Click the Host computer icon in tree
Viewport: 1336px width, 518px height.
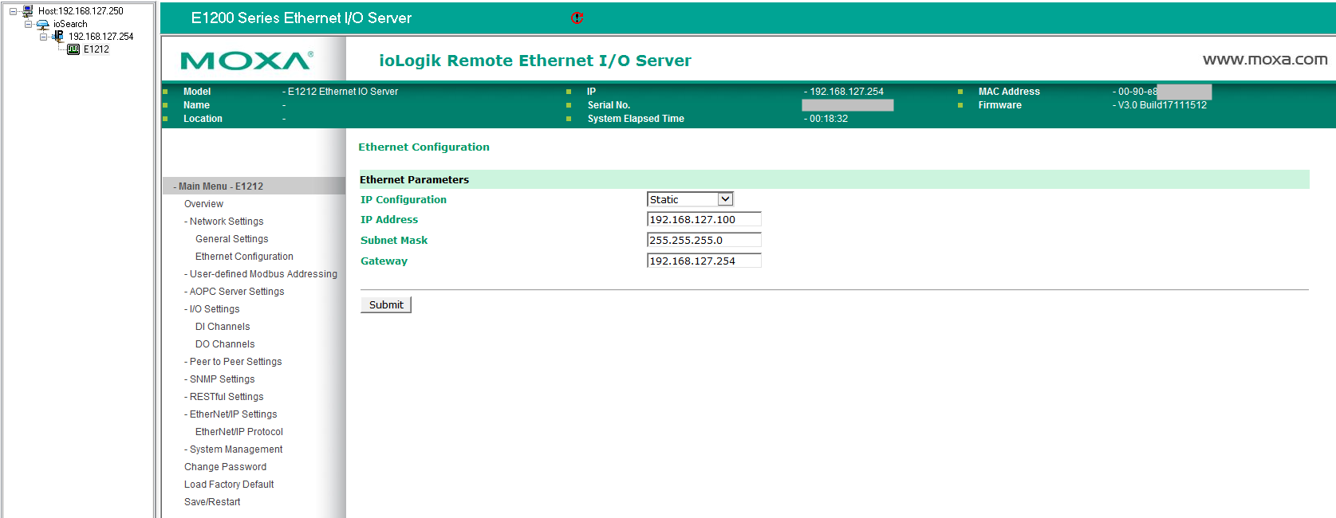(27, 11)
